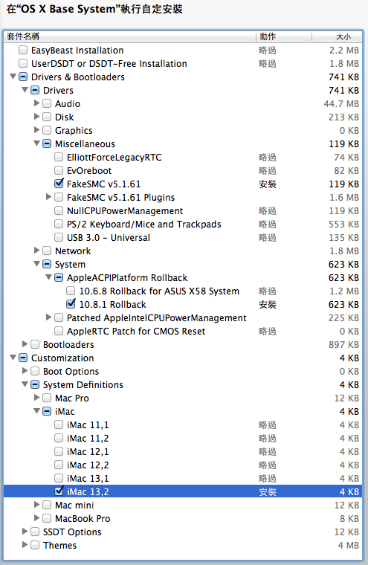The image size is (368, 565).
Task: Expand MacBook Pro definitions
Action: tap(36, 518)
